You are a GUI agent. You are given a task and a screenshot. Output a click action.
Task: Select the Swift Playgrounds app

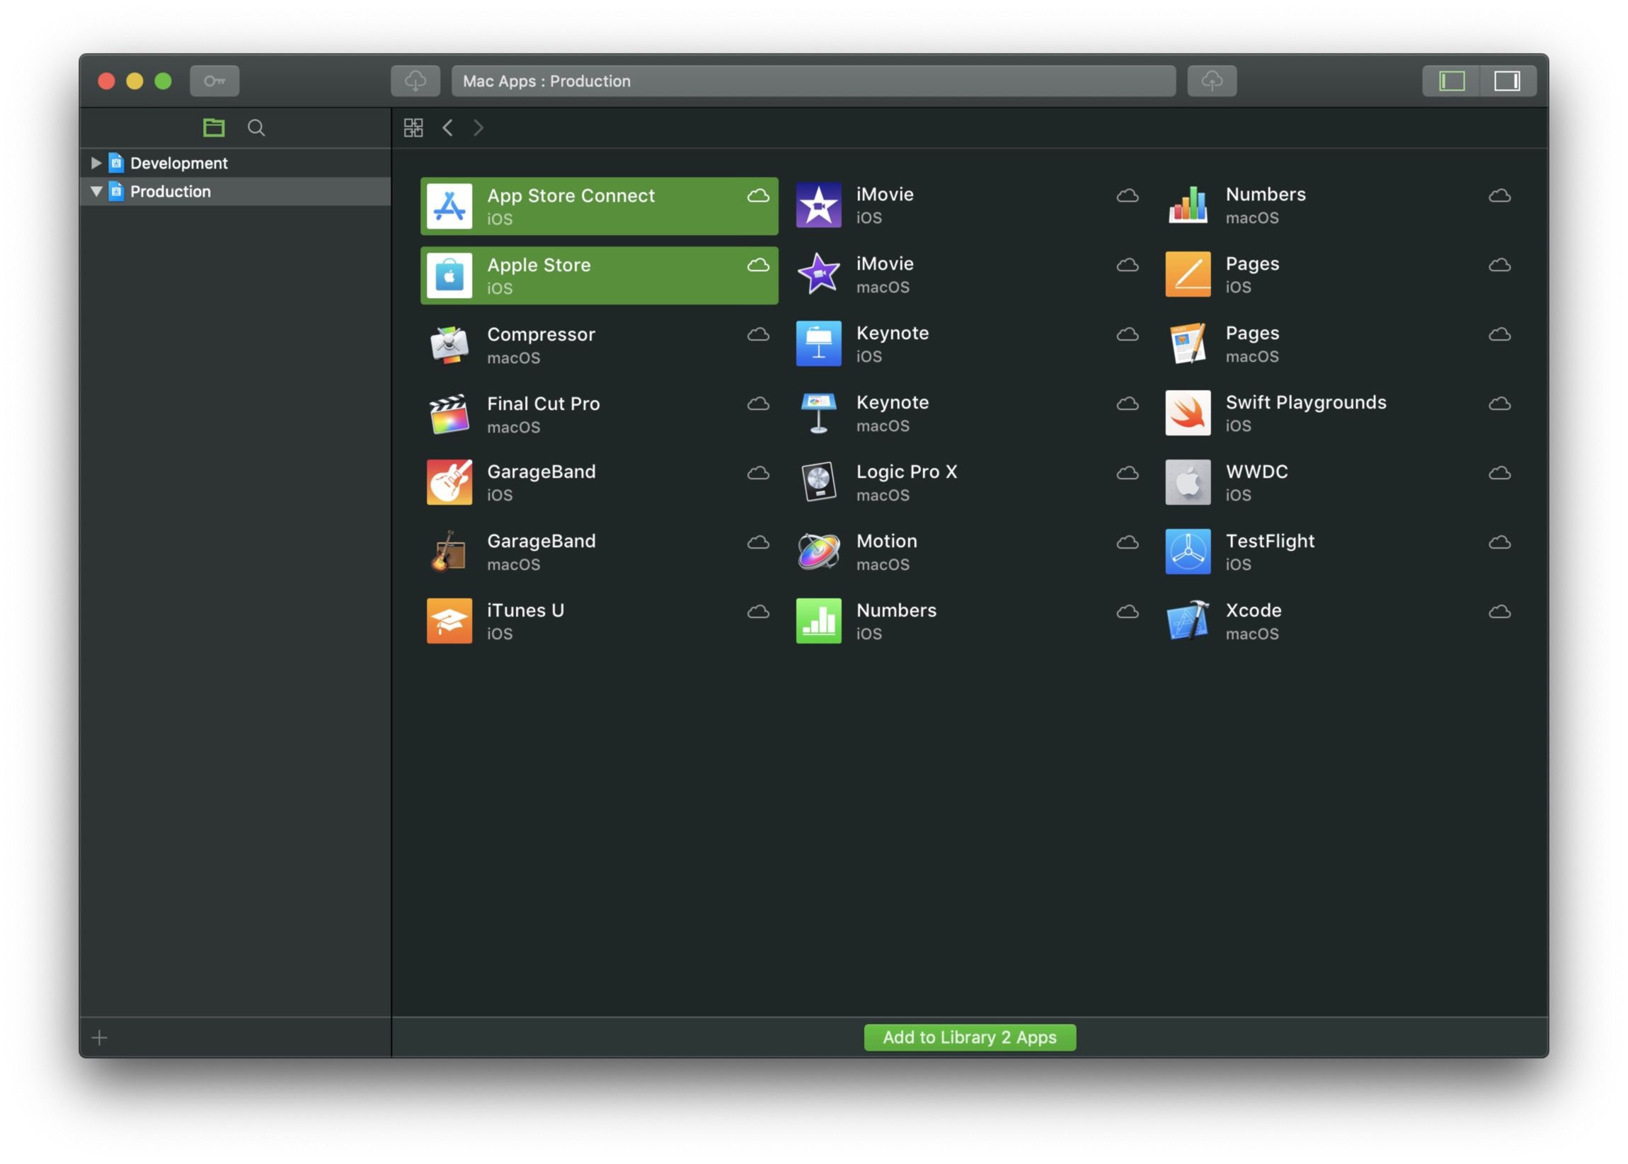tap(1338, 413)
